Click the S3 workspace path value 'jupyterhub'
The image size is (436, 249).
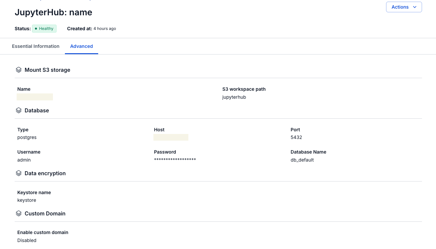(x=234, y=97)
